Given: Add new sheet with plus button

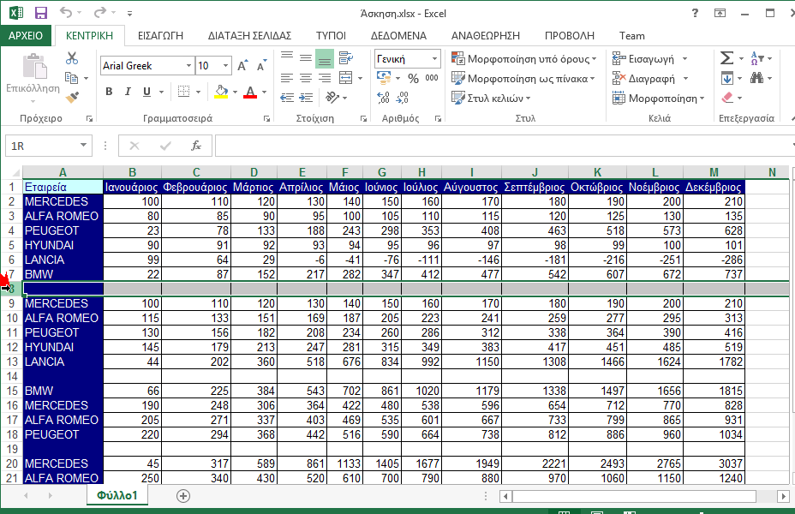Looking at the screenshot, I should pos(183,496).
